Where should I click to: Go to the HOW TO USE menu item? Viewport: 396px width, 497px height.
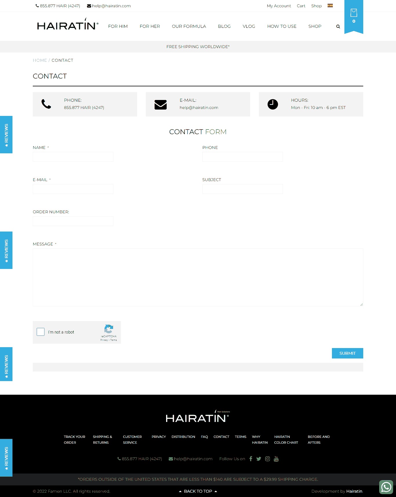click(x=281, y=26)
